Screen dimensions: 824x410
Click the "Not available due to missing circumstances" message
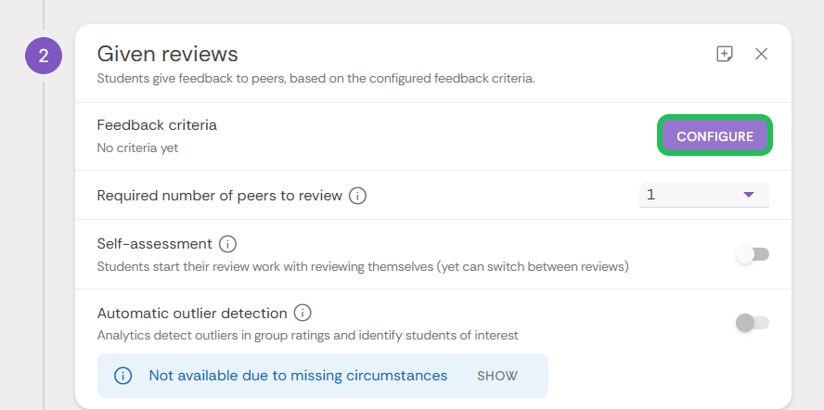tap(298, 376)
